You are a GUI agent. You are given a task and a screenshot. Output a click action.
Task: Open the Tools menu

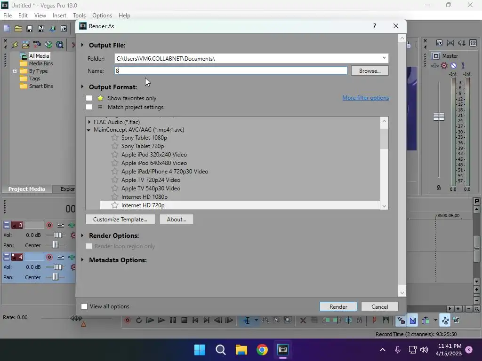[79, 16]
